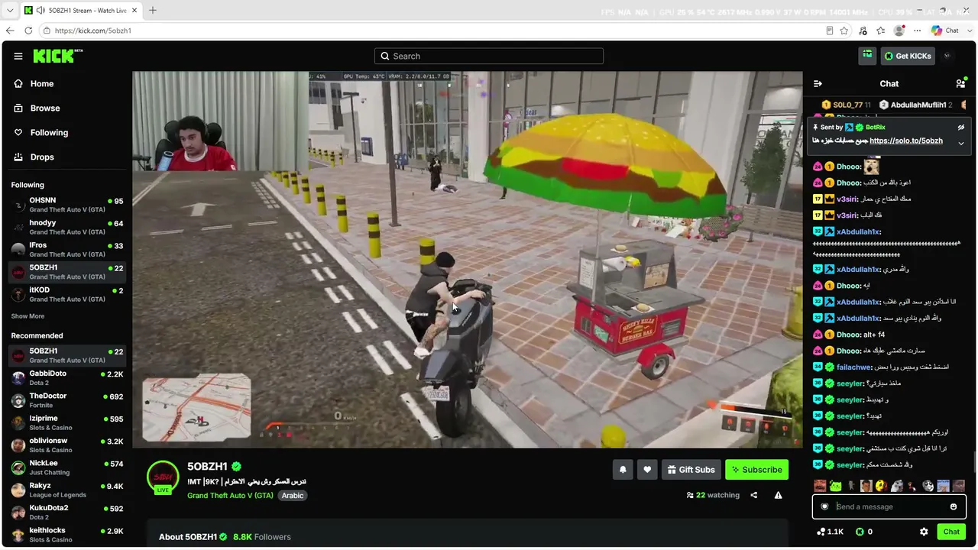The width and height of the screenshot is (978, 550).
Task: Subscribe to 5OBZH1 channel
Action: tap(756, 470)
